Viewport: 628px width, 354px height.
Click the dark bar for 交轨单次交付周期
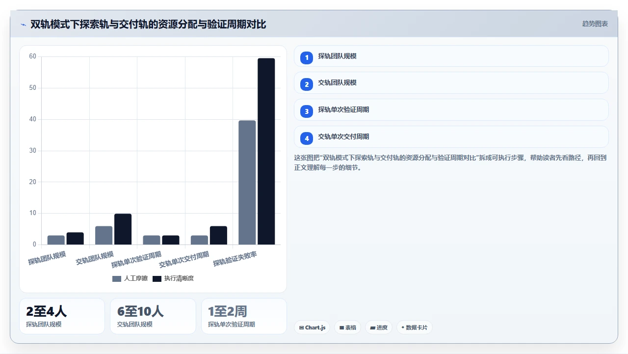coord(218,235)
